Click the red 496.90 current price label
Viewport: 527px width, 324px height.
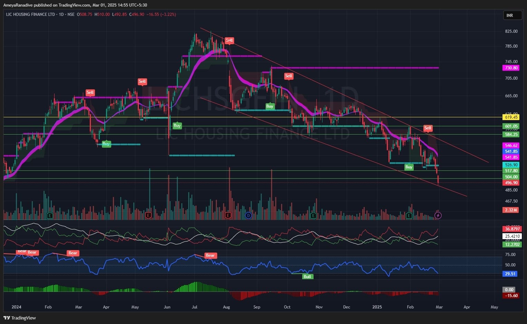pyautogui.click(x=511, y=183)
